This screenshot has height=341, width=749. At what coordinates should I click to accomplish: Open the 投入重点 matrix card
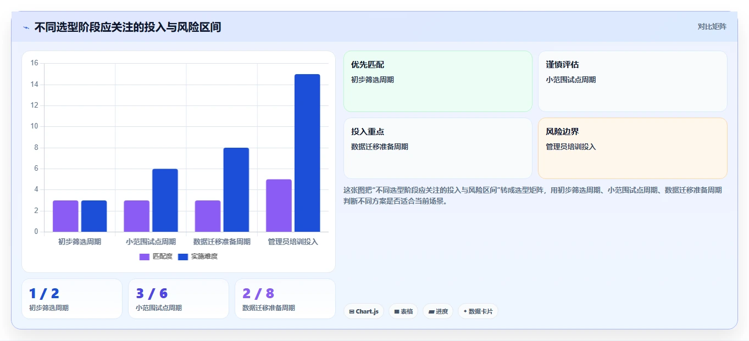438,148
